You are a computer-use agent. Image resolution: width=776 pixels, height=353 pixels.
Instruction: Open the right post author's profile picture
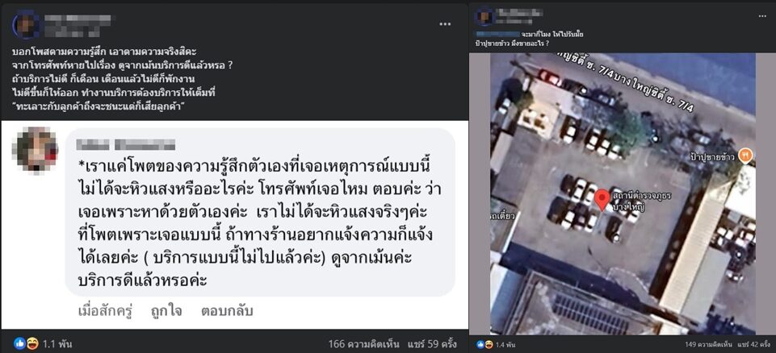484,16
